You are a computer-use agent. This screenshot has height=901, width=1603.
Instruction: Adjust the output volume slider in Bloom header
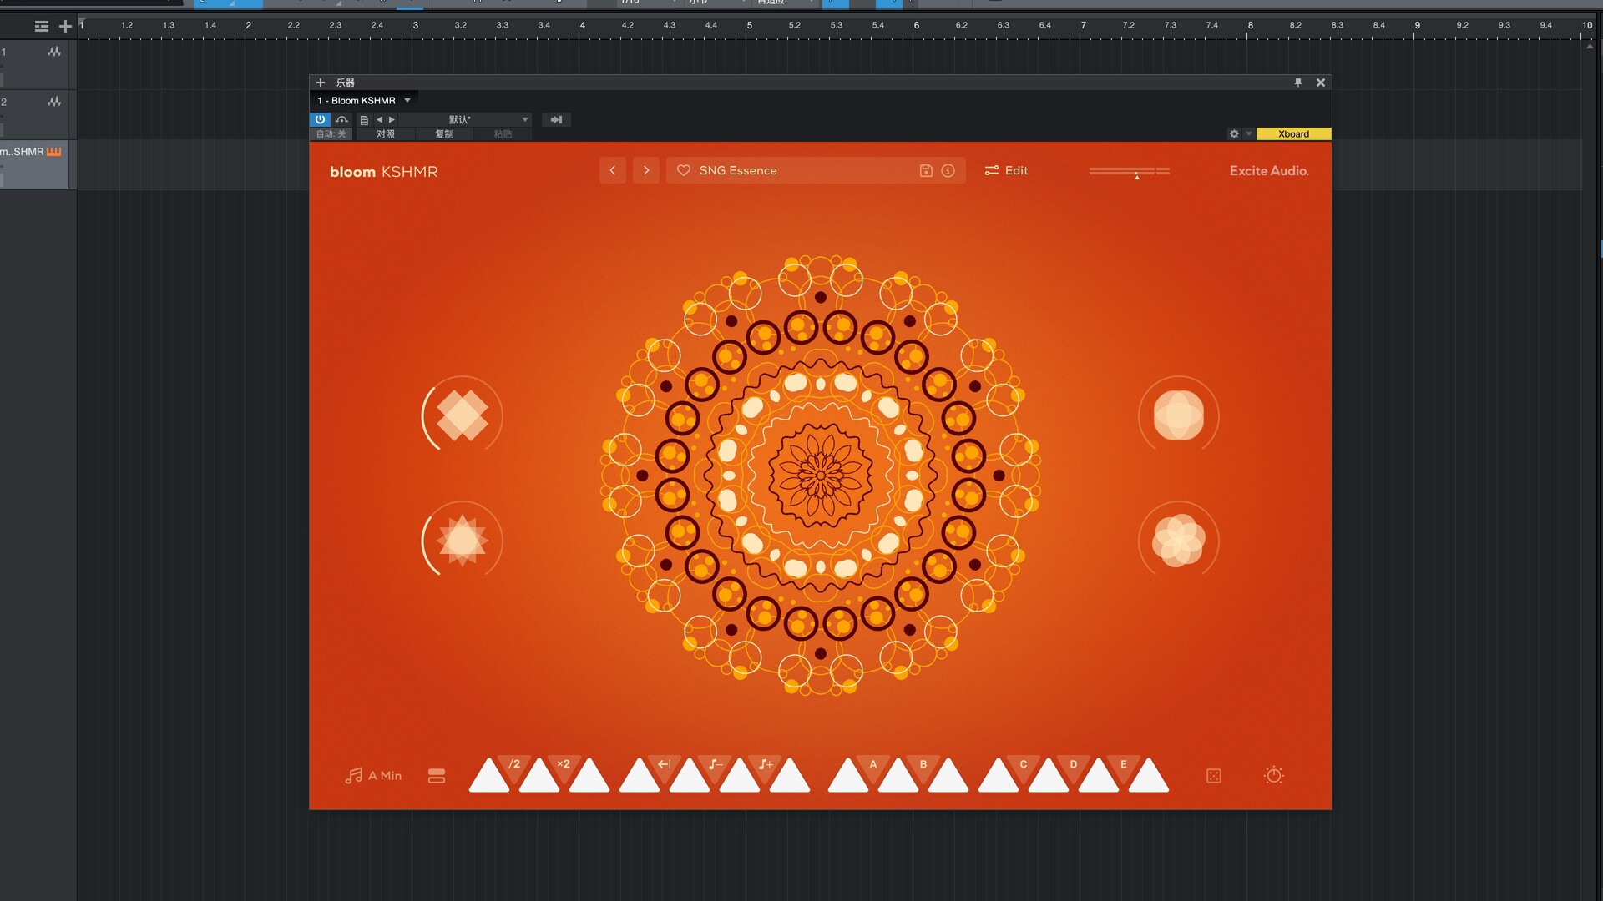tap(1130, 171)
